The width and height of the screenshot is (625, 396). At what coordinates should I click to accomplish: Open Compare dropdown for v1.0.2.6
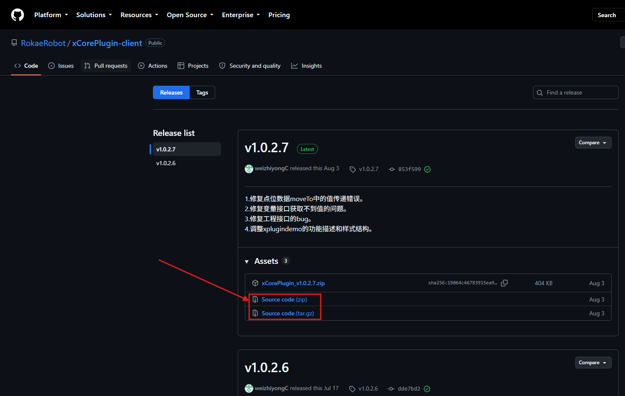pyautogui.click(x=593, y=363)
